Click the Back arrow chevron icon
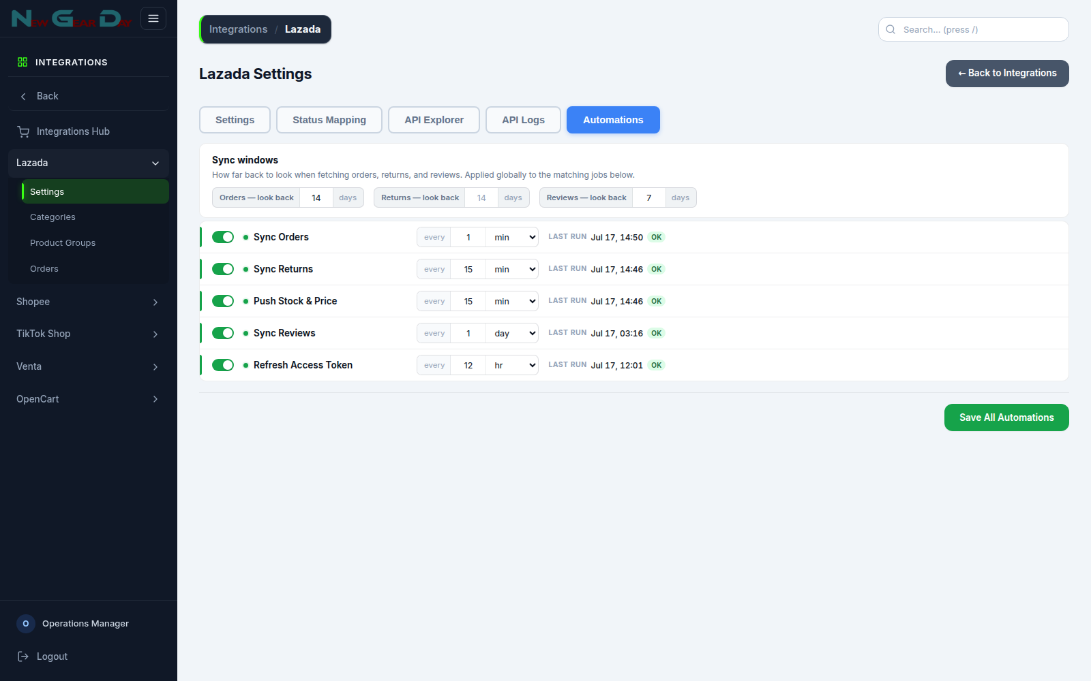Screen dimensions: 1091x681 click(23, 96)
